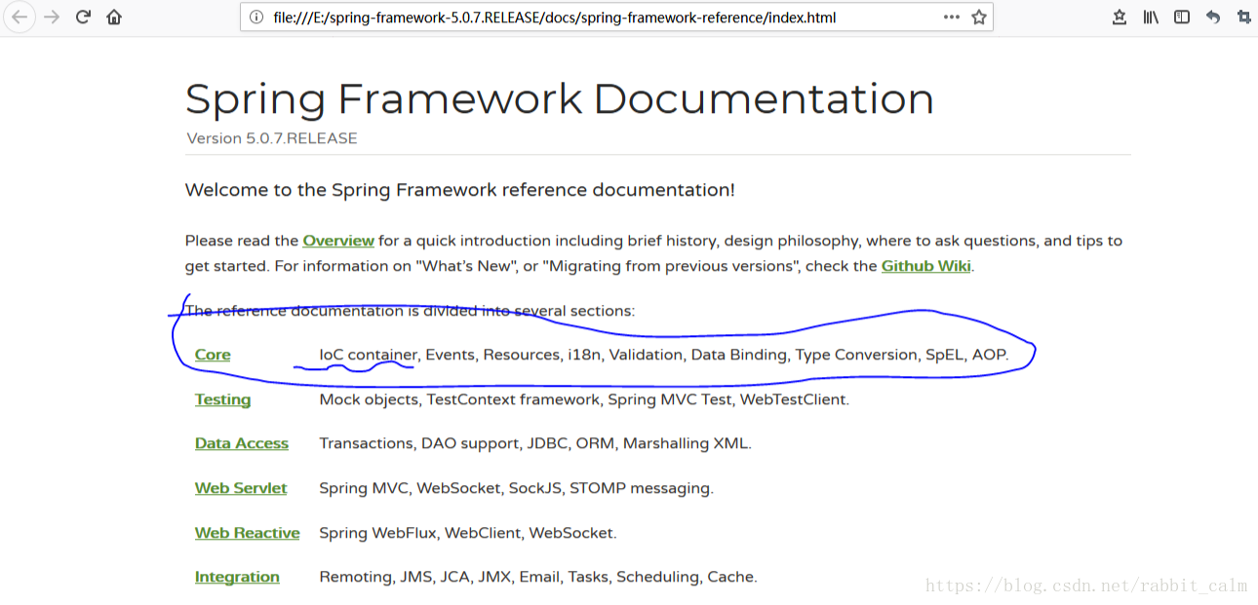Reload the current page
This screenshot has height=605, width=1258.
pyautogui.click(x=83, y=17)
